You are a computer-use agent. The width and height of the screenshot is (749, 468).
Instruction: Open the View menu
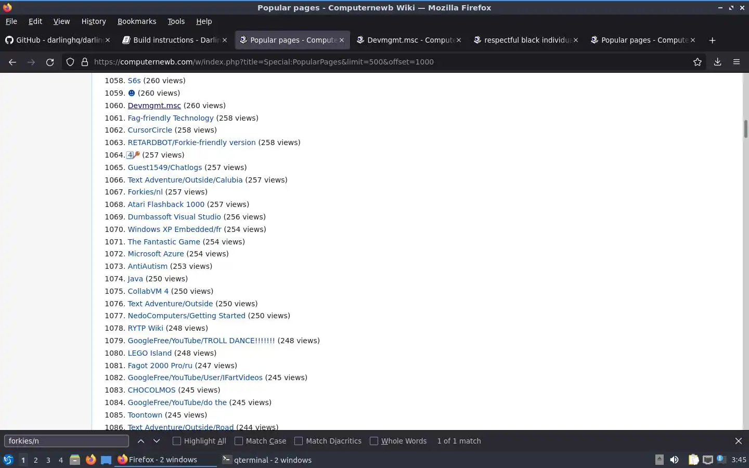(61, 21)
